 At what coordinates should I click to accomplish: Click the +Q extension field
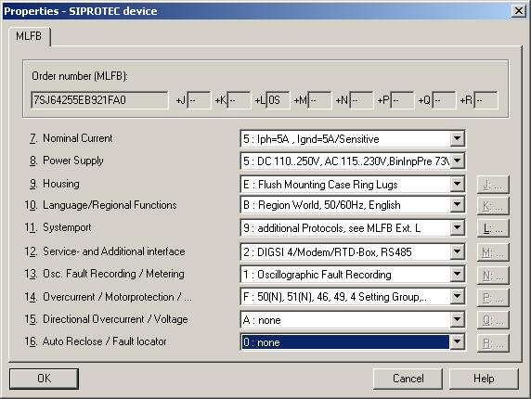445,100
